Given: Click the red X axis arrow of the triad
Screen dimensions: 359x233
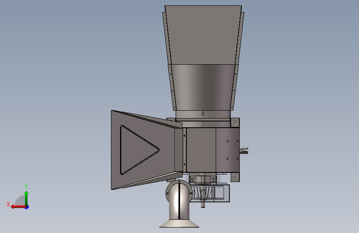Looking at the screenshot, I should point(18,207).
